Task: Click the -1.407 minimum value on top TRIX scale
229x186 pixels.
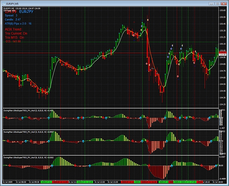Action: coord(222,128)
